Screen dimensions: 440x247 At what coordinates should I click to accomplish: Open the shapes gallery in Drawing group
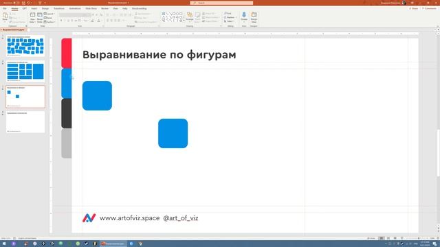(x=173, y=16)
